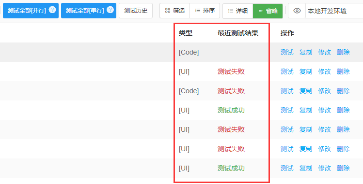Click 删除 in the last row
This screenshot has width=363, height=184.
click(343, 168)
